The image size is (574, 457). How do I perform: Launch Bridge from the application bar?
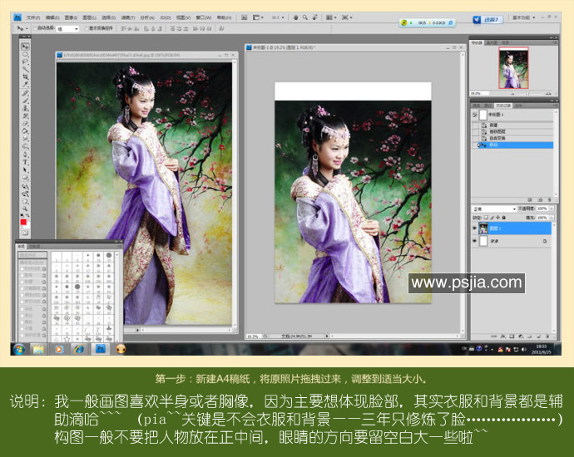coord(245,17)
